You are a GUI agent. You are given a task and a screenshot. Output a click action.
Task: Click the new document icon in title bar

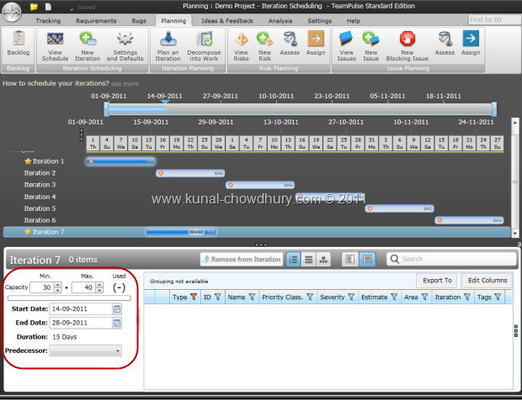(48, 7)
